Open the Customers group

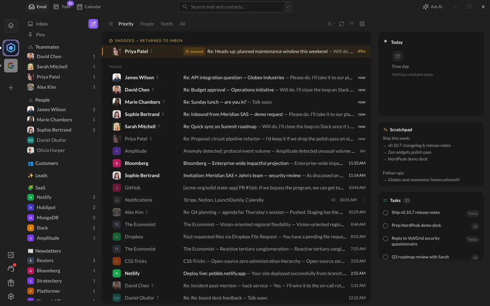[47, 163]
